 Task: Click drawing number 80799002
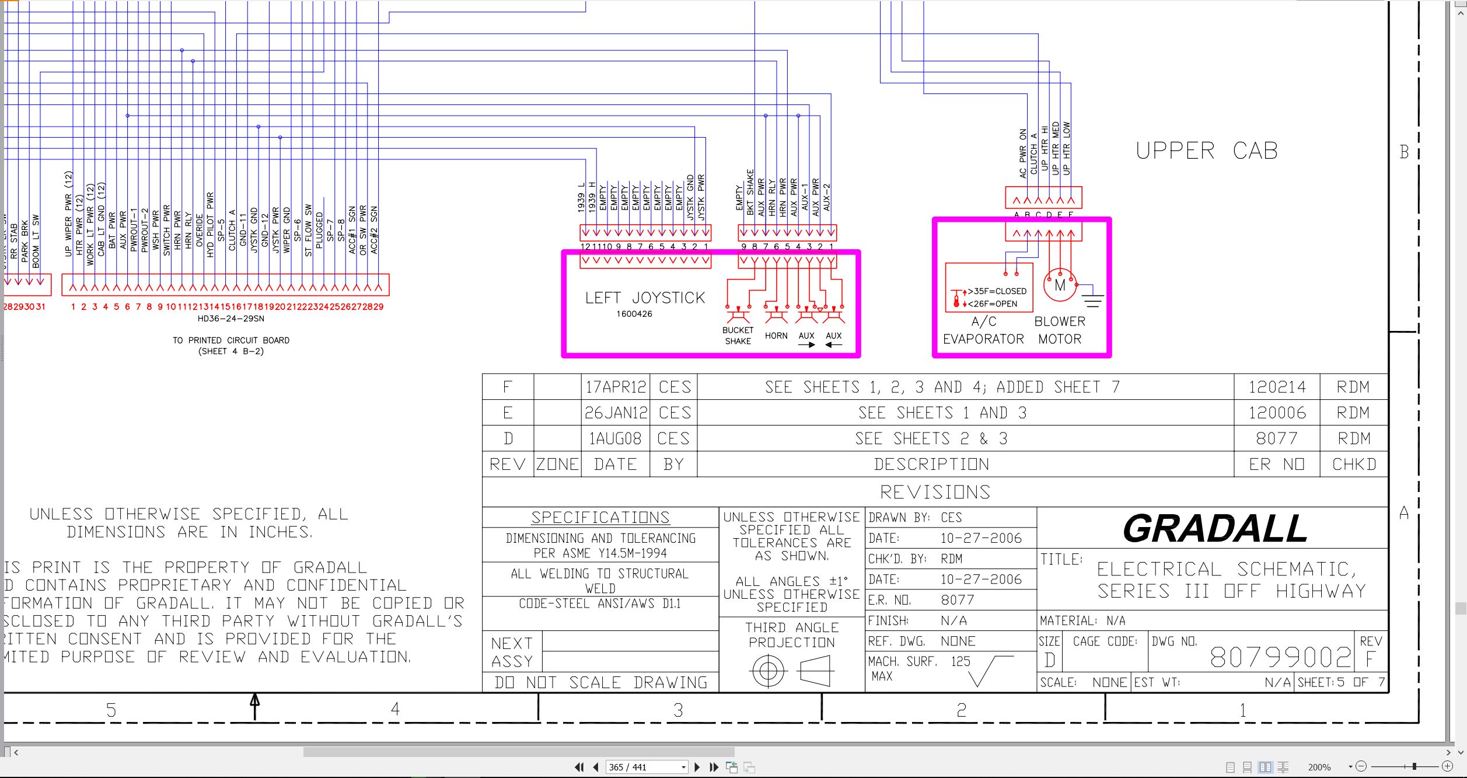coord(1280,657)
